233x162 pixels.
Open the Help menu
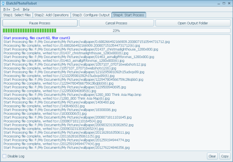[x=26, y=9]
